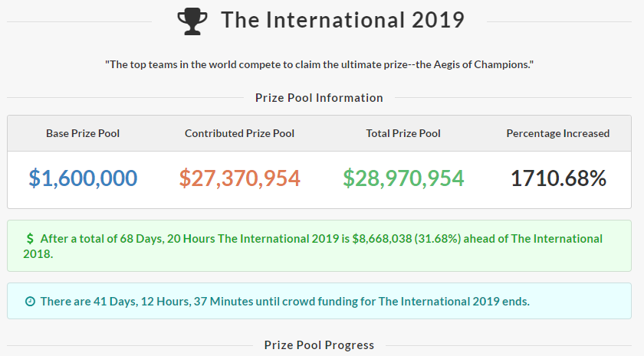Viewport: 644px width, 356px height.
Task: Click the green comparison banner with International 2018
Action: click(319, 246)
